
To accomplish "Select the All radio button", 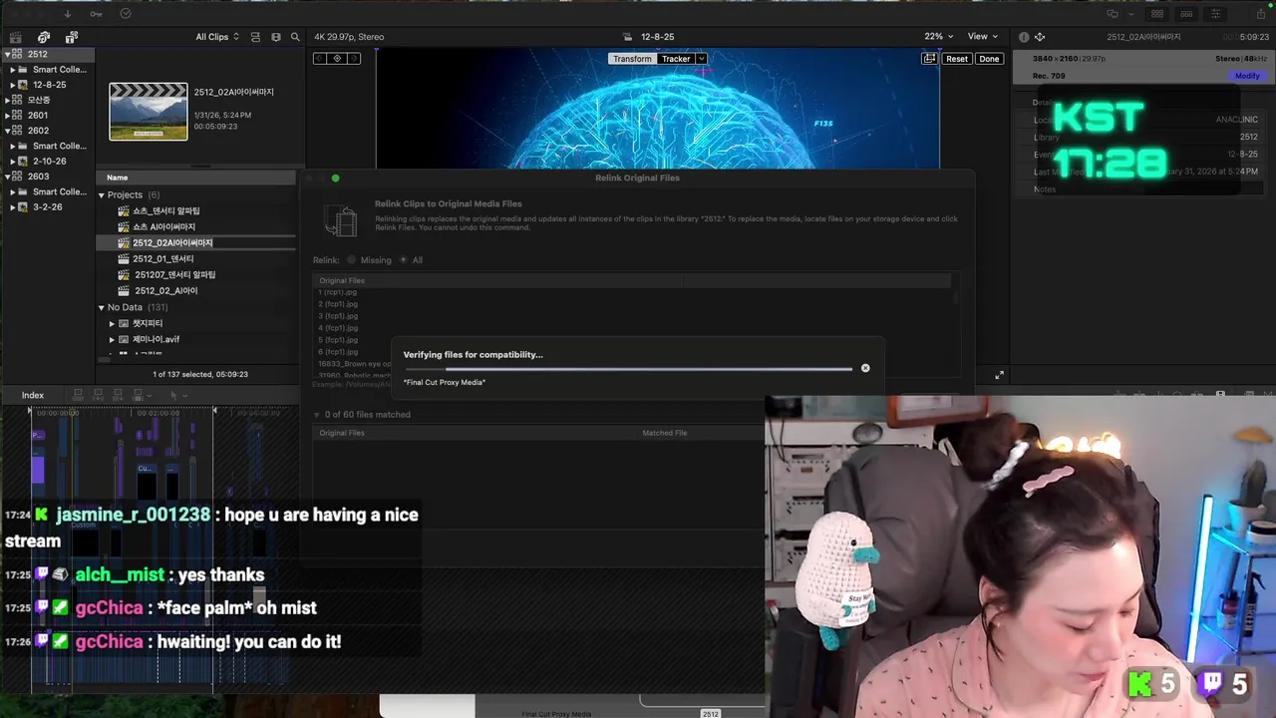I will coord(404,260).
